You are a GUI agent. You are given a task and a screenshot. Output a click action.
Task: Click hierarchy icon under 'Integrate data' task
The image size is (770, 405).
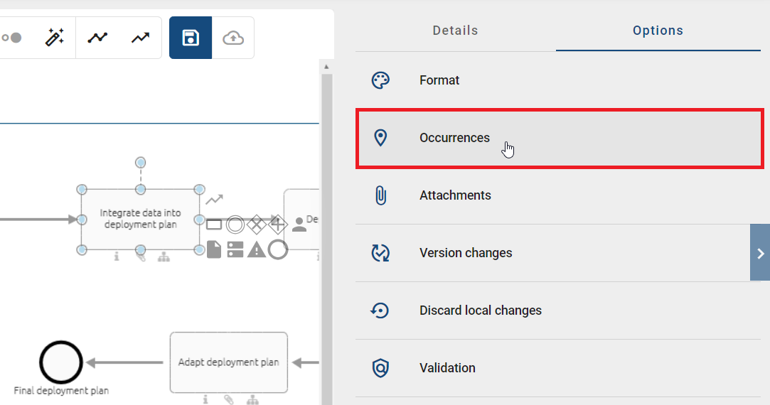164,256
